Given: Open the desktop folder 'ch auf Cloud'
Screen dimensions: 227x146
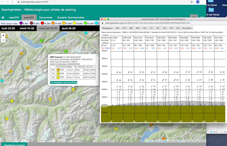Looking at the screenshot, I should (211, 10).
